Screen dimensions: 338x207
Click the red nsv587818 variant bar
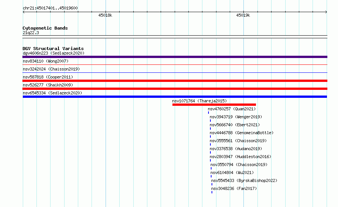175,81
